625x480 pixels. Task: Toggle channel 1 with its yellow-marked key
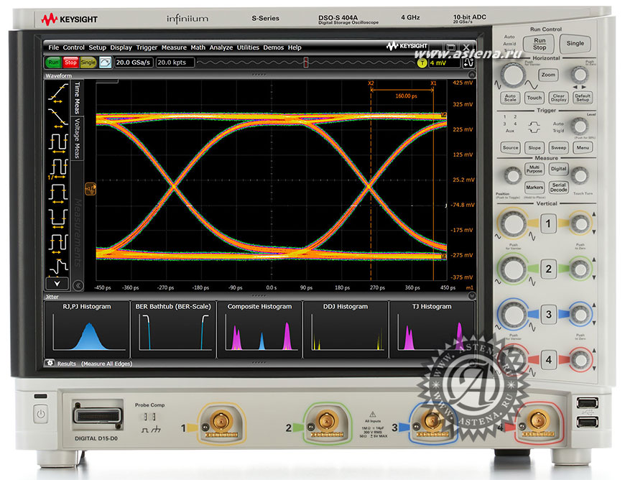tap(548, 223)
